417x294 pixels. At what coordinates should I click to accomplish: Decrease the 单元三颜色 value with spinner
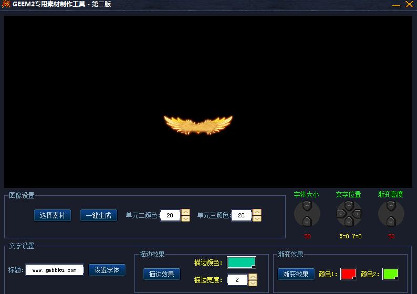[257, 218]
